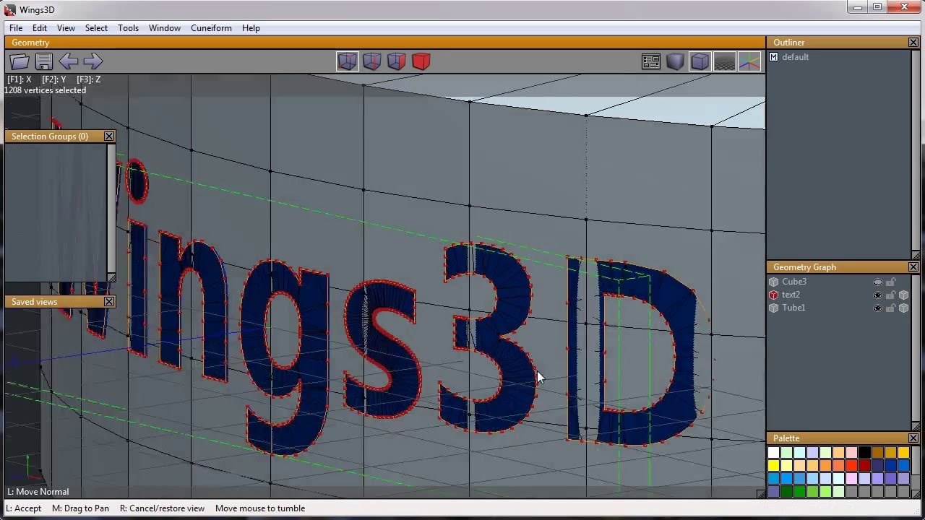Close the Palette panel

coord(913,438)
